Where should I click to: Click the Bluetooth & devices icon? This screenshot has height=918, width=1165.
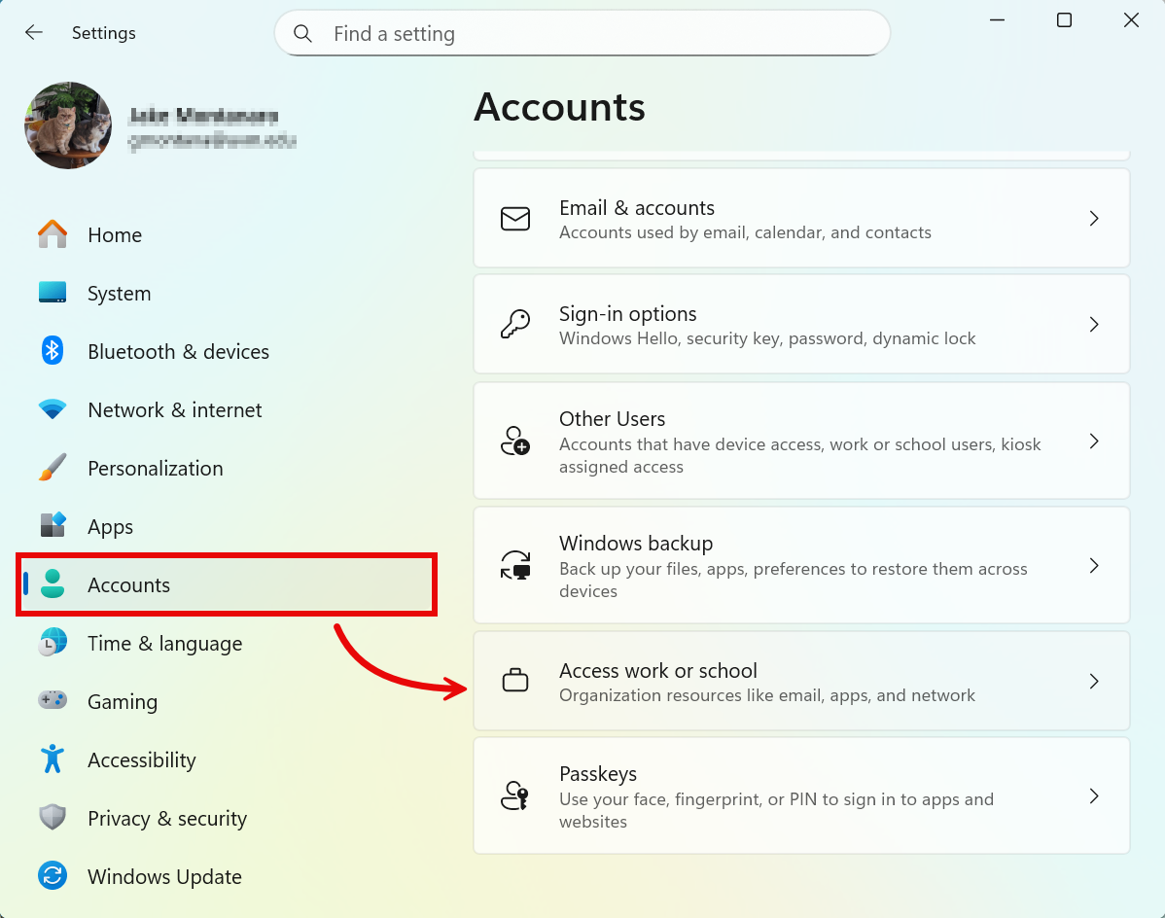point(53,351)
